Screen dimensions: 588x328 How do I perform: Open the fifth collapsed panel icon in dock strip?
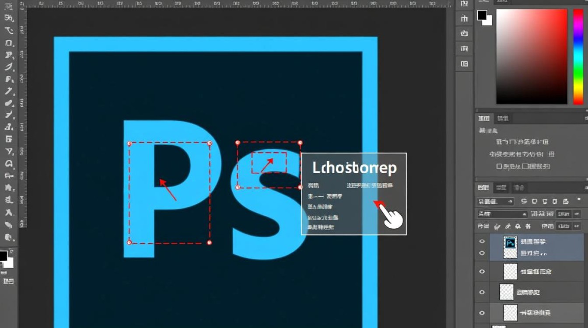pos(464,64)
